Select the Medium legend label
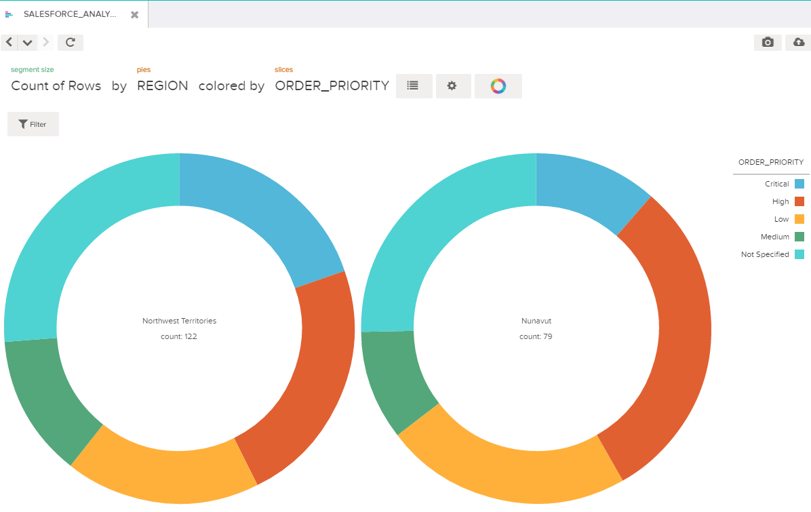Viewport: 811px width, 512px height. (x=775, y=237)
